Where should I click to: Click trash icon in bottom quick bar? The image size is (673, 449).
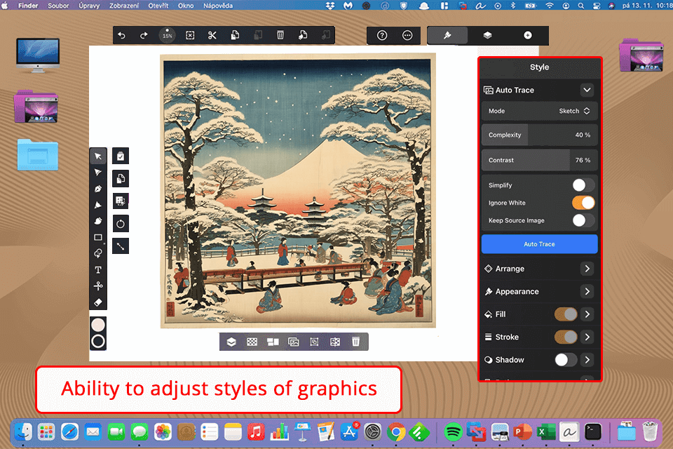pyautogui.click(x=356, y=342)
